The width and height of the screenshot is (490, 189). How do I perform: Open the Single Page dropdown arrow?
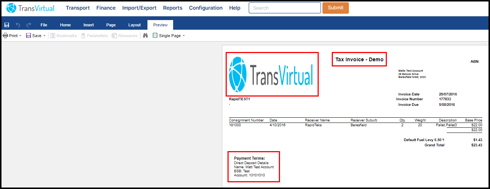(184, 36)
